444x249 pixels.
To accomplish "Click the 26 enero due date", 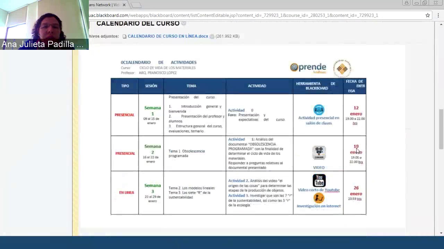I will tap(356, 191).
